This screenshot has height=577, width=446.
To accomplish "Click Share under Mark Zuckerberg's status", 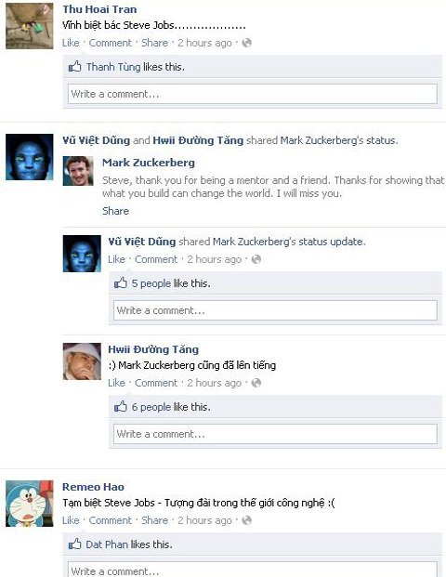I will 115,211.
